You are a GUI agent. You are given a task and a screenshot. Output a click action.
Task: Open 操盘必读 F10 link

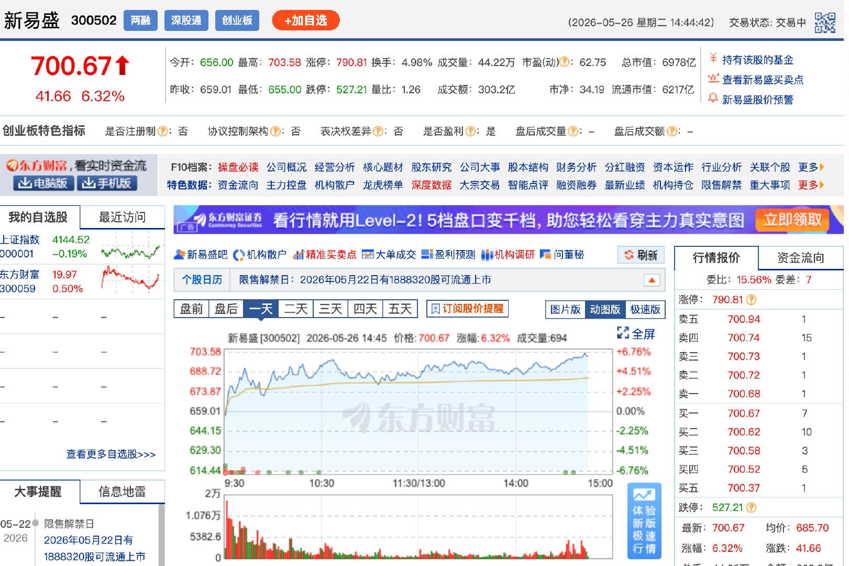pos(238,167)
